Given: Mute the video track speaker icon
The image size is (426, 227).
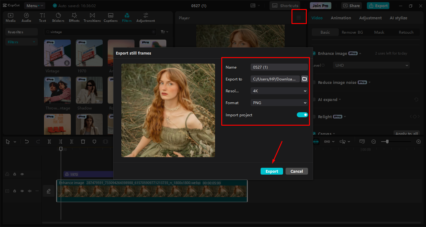Looking at the screenshot, I should click(x=29, y=191).
